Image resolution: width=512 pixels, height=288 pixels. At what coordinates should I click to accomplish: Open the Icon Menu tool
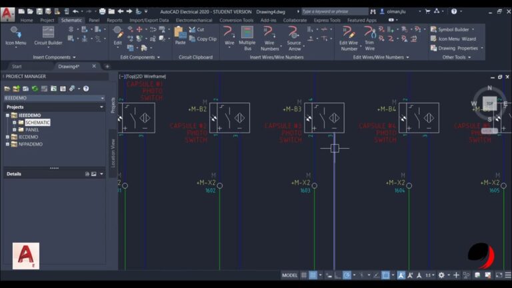pyautogui.click(x=15, y=36)
